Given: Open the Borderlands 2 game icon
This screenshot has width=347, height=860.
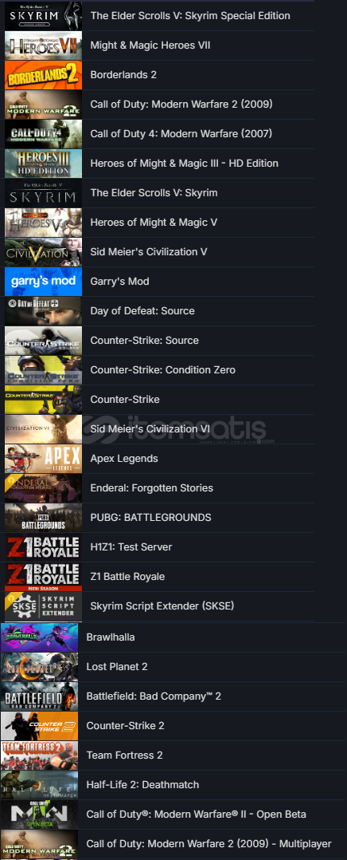Looking at the screenshot, I should (43, 75).
